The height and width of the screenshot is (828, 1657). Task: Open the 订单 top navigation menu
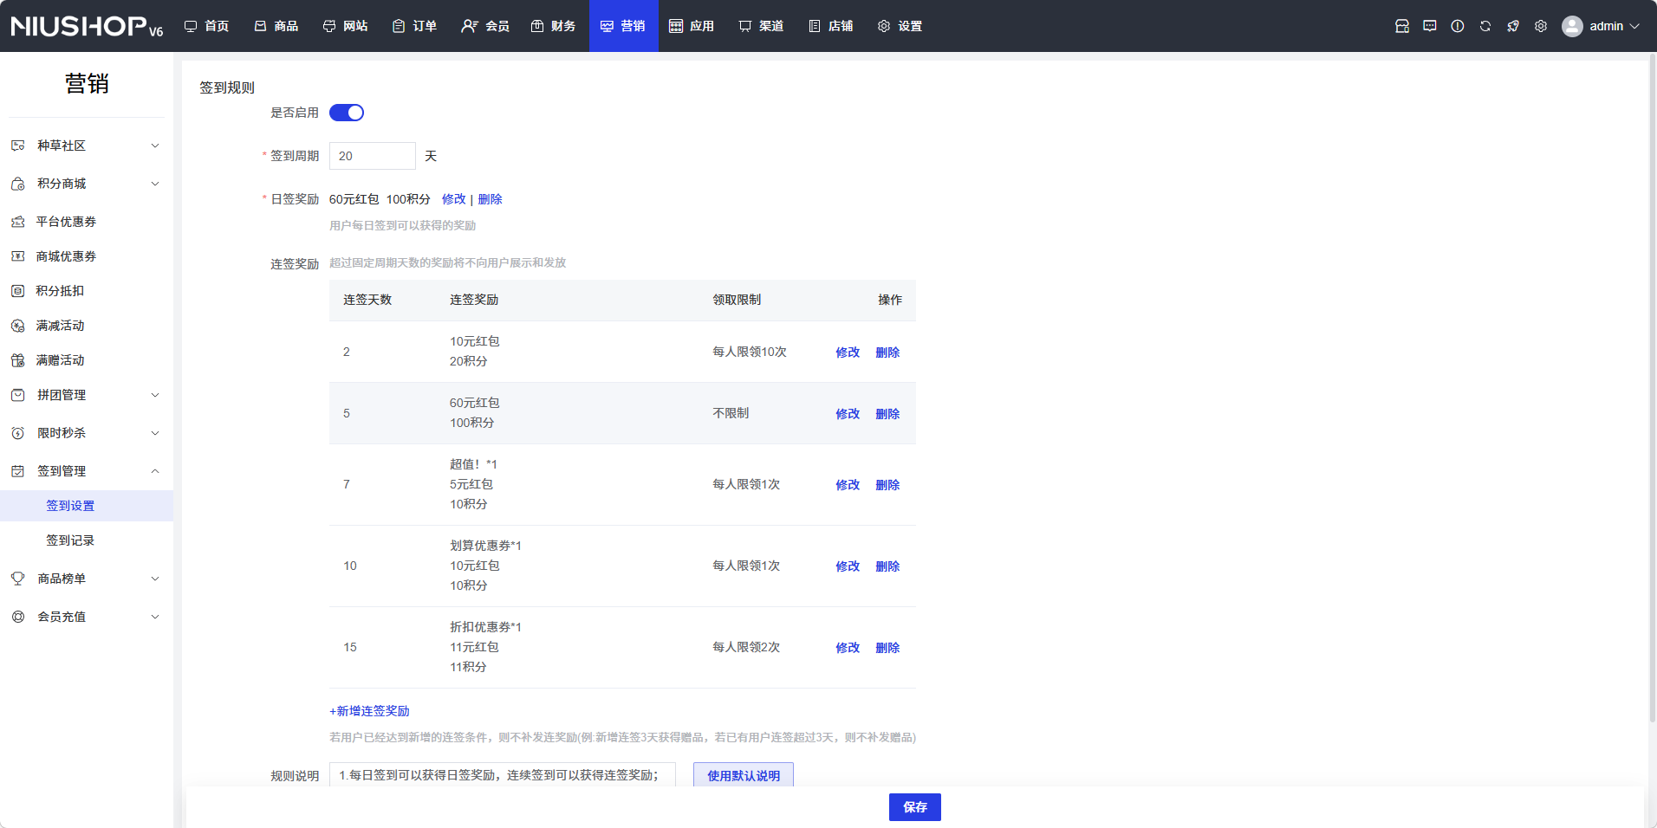(x=414, y=26)
